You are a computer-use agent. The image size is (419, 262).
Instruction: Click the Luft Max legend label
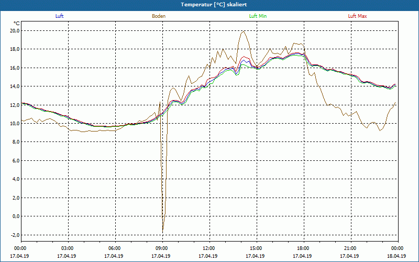tap(357, 16)
